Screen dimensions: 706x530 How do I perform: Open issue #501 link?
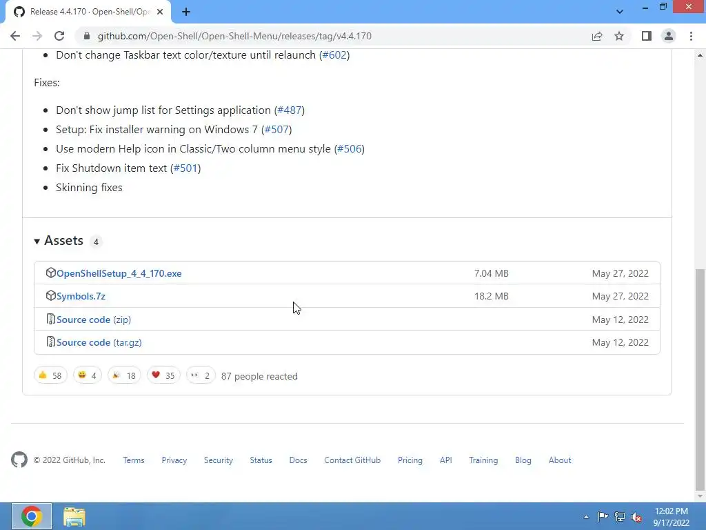pos(185,168)
